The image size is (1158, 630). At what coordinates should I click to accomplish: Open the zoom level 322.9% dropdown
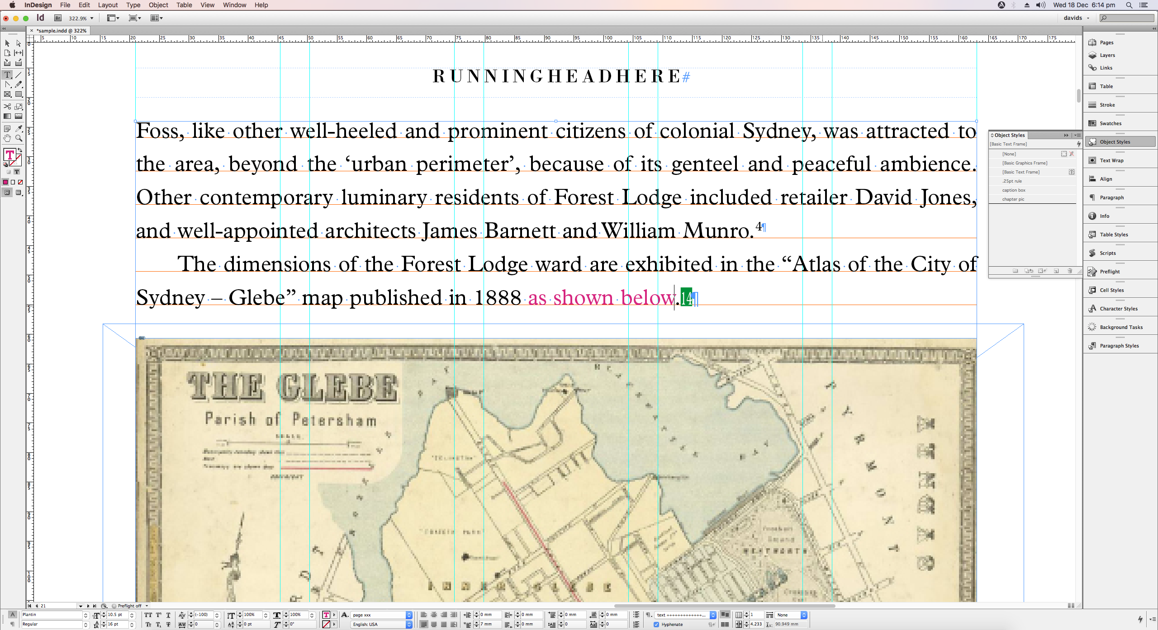click(92, 19)
